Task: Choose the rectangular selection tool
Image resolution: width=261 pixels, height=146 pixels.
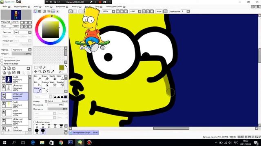Action: click(36, 67)
